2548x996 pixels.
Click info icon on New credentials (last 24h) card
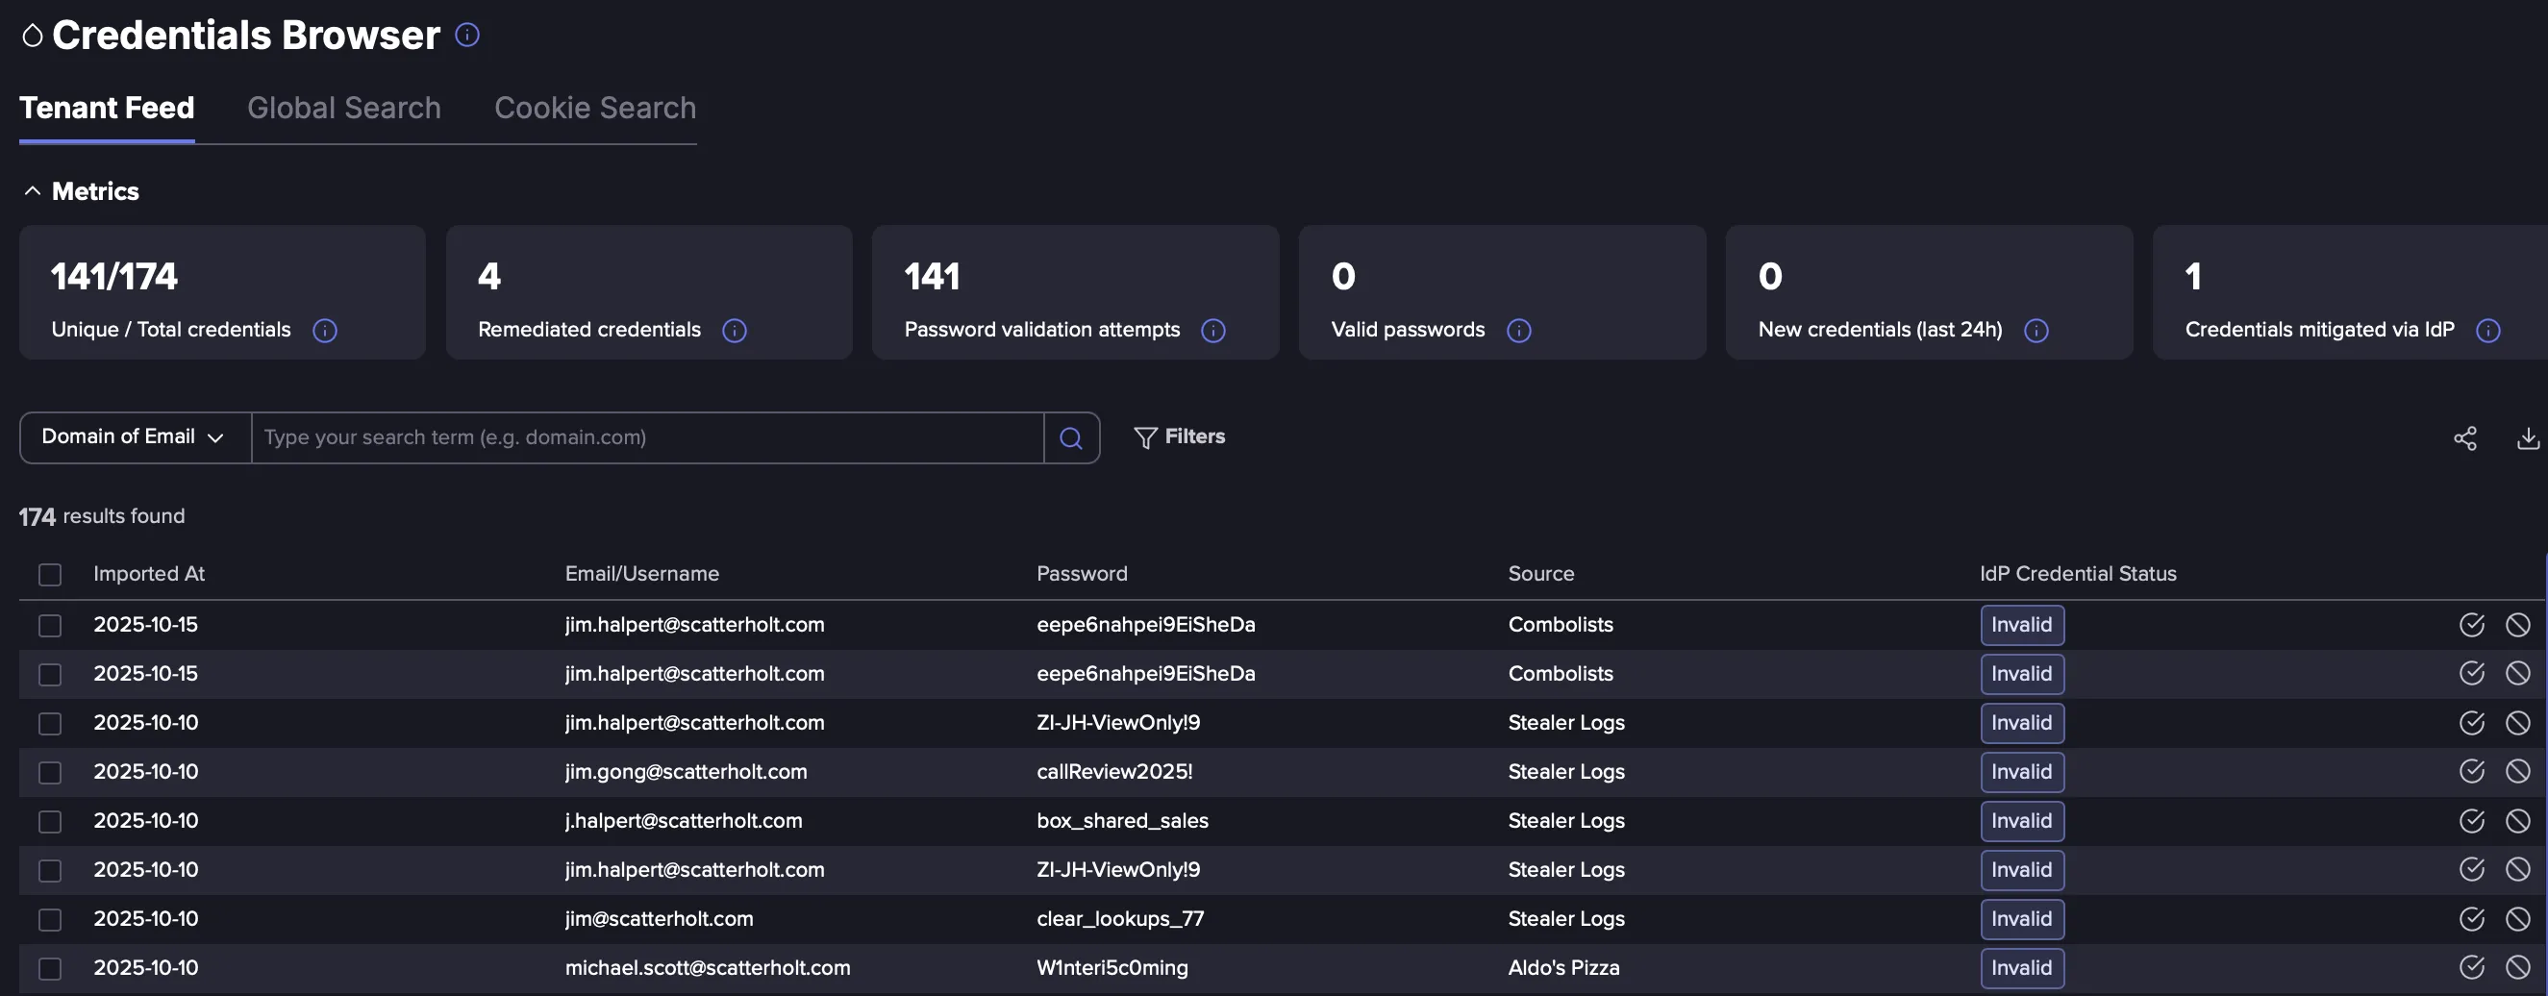click(2036, 331)
